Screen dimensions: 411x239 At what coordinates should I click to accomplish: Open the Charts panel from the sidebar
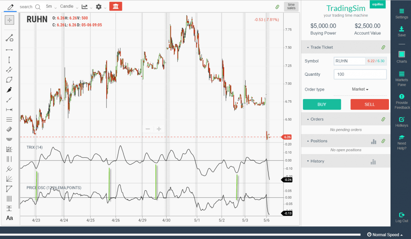(x=401, y=55)
